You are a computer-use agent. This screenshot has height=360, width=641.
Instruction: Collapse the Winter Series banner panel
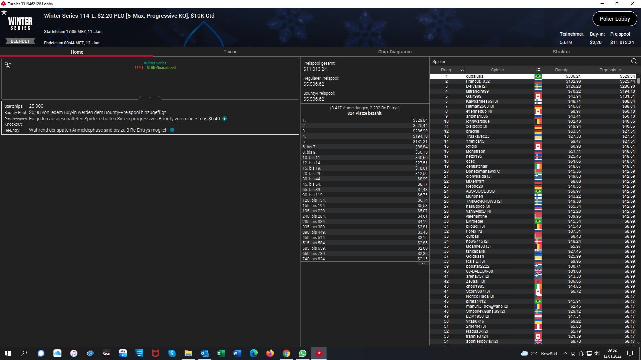[150, 98]
